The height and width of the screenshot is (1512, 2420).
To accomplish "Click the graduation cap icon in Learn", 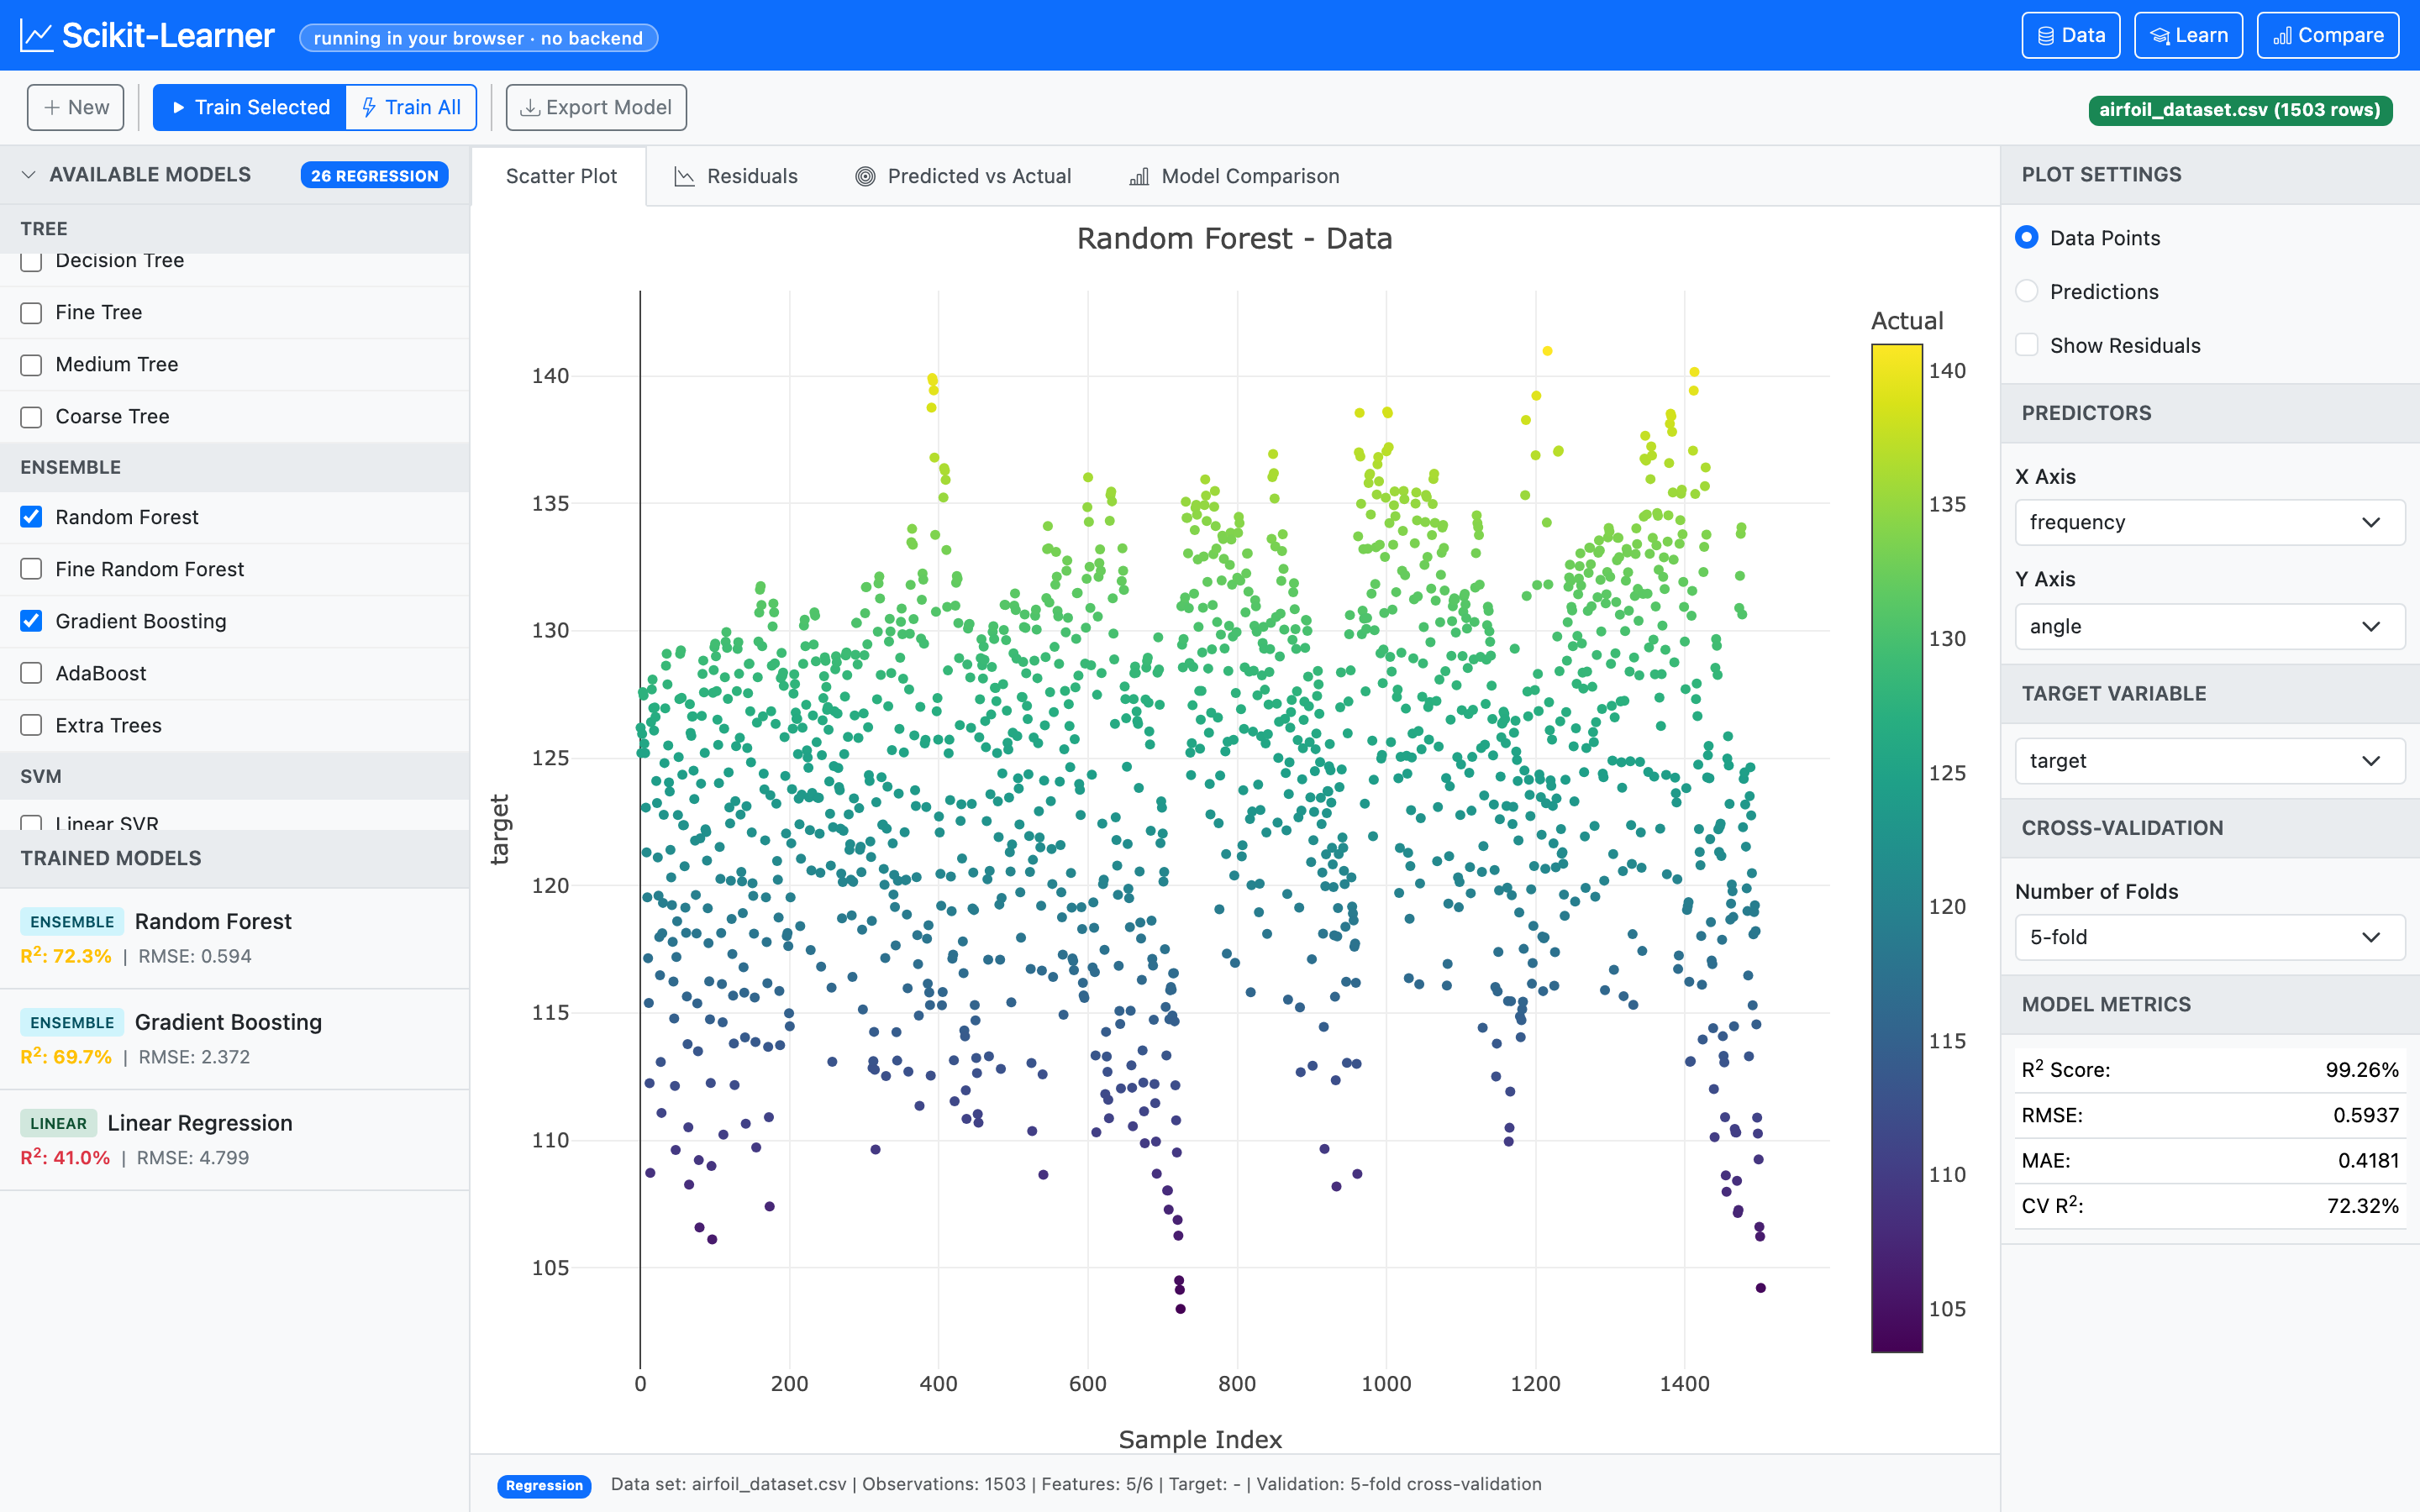I will (2160, 36).
